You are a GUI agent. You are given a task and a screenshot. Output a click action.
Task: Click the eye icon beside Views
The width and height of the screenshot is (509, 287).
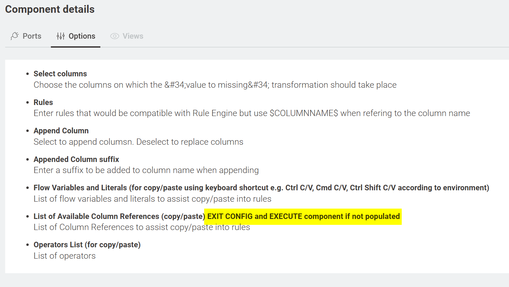(x=115, y=36)
